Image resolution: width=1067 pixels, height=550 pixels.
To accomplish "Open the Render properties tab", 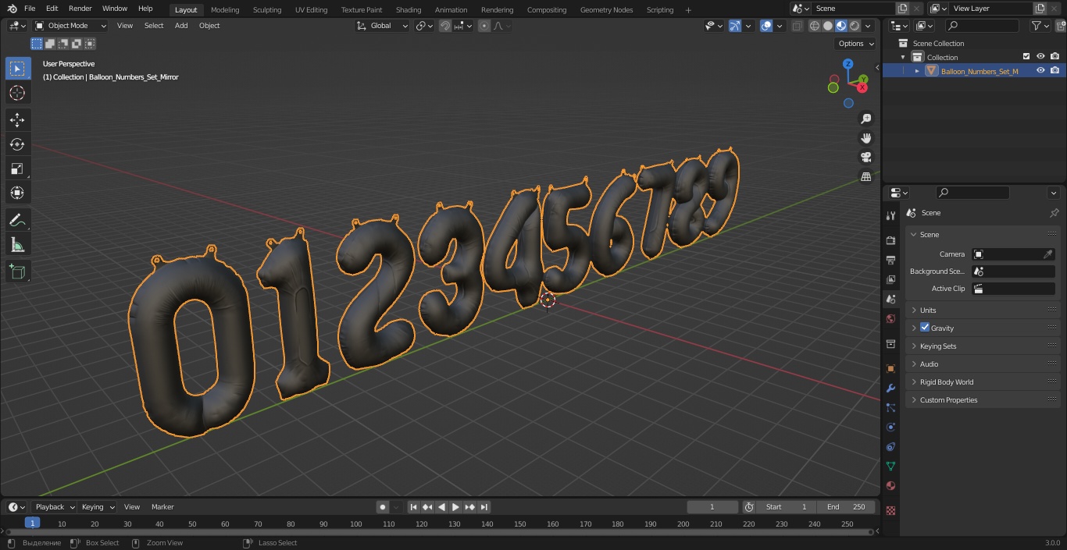I will (x=890, y=240).
